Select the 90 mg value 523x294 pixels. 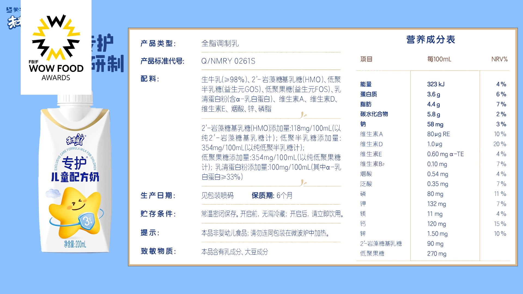coord(435,244)
